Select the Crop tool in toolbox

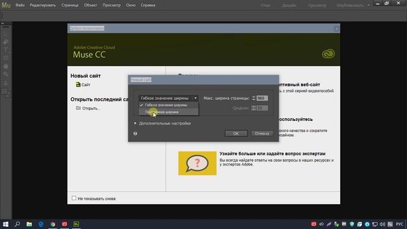coord(6,42)
